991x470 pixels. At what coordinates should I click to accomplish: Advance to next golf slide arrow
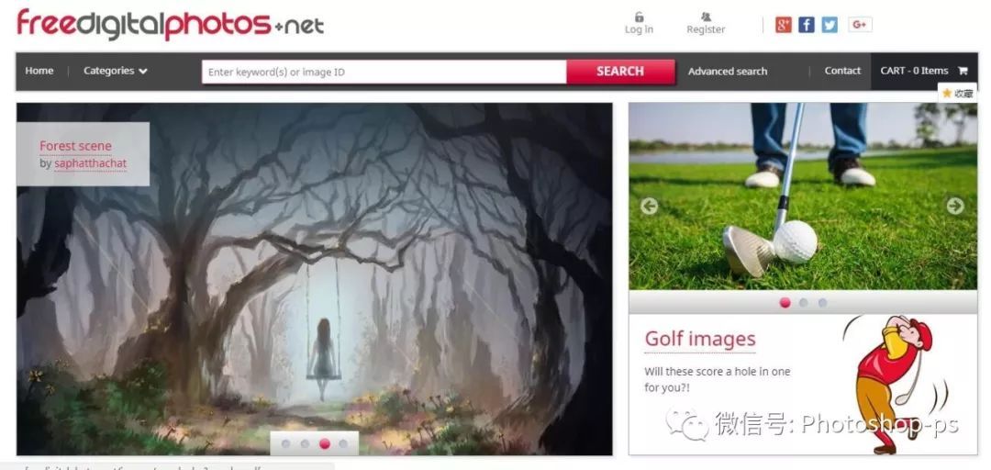(x=955, y=206)
